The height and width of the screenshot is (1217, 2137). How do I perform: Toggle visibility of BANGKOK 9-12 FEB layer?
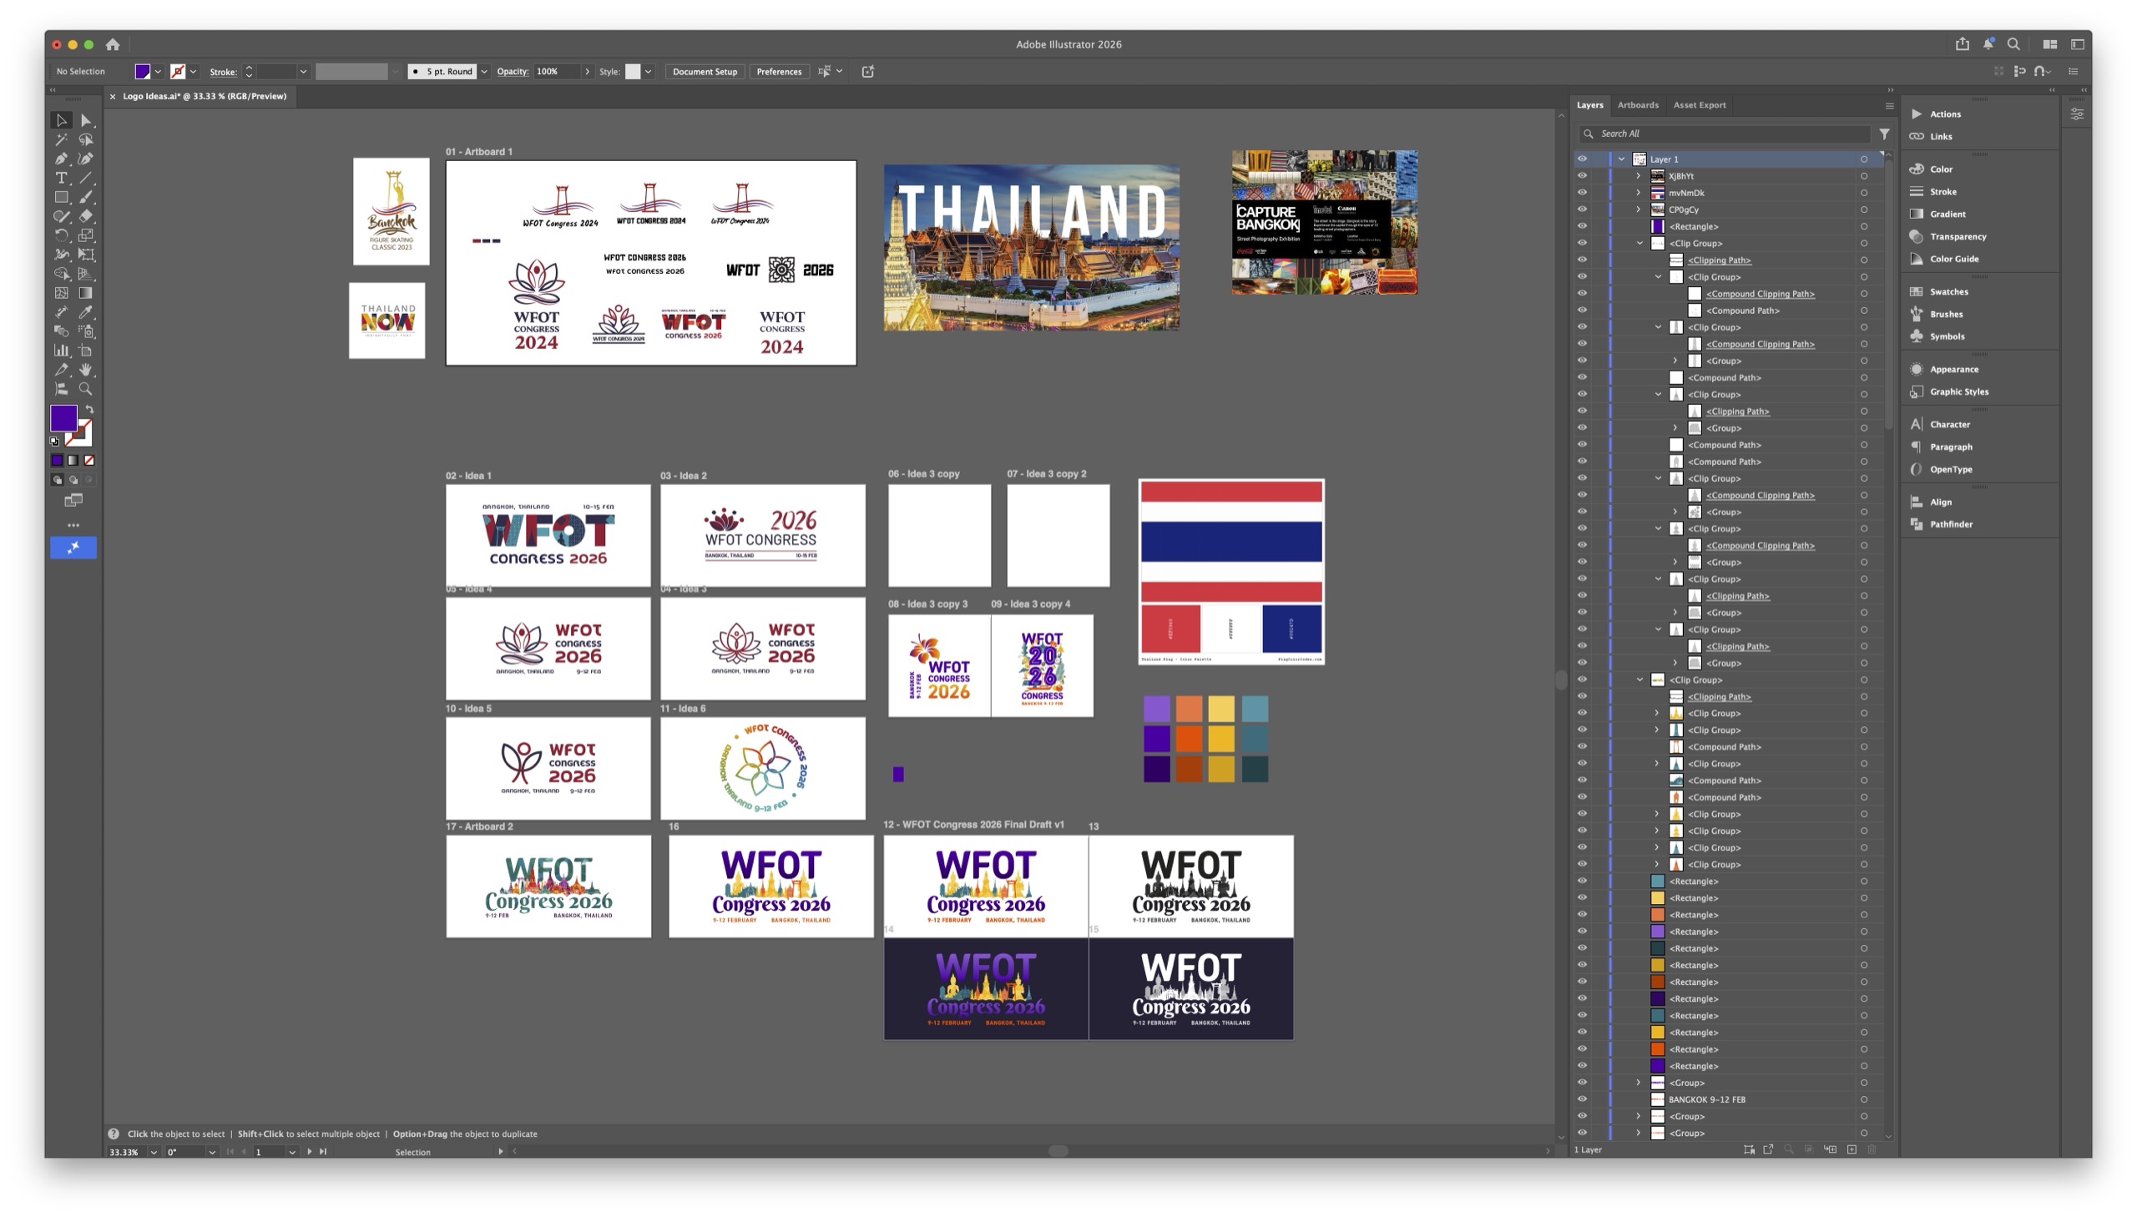click(1581, 1100)
